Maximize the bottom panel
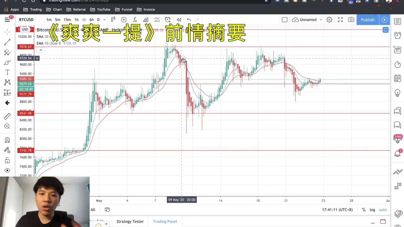Image resolution: width=404 pixels, height=227 pixels. pos(383,222)
